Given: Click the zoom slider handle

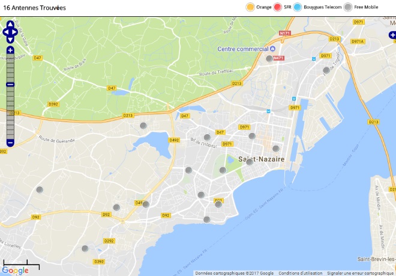Looking at the screenshot, I should point(10,85).
